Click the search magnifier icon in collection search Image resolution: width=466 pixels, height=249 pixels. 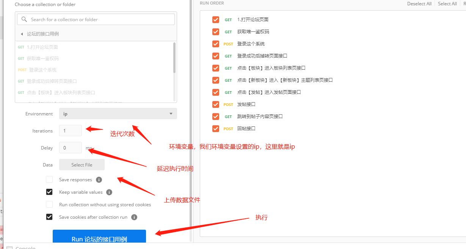pos(25,19)
